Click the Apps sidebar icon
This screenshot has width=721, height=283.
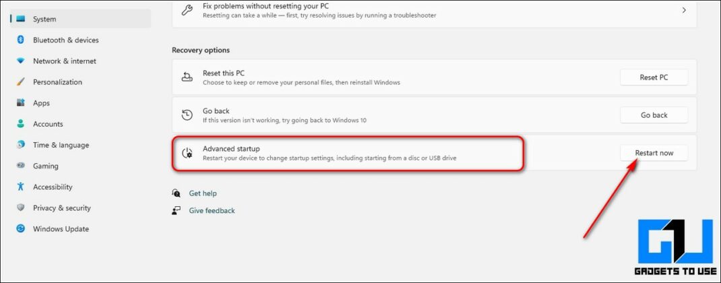(x=20, y=103)
